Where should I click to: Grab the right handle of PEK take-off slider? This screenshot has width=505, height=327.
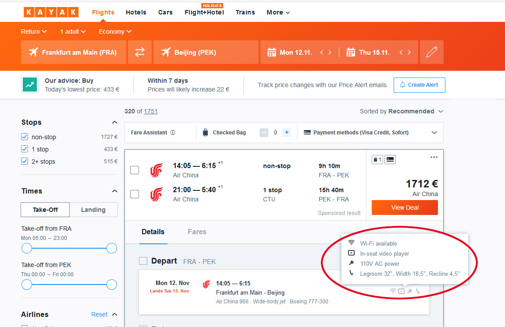click(112, 285)
